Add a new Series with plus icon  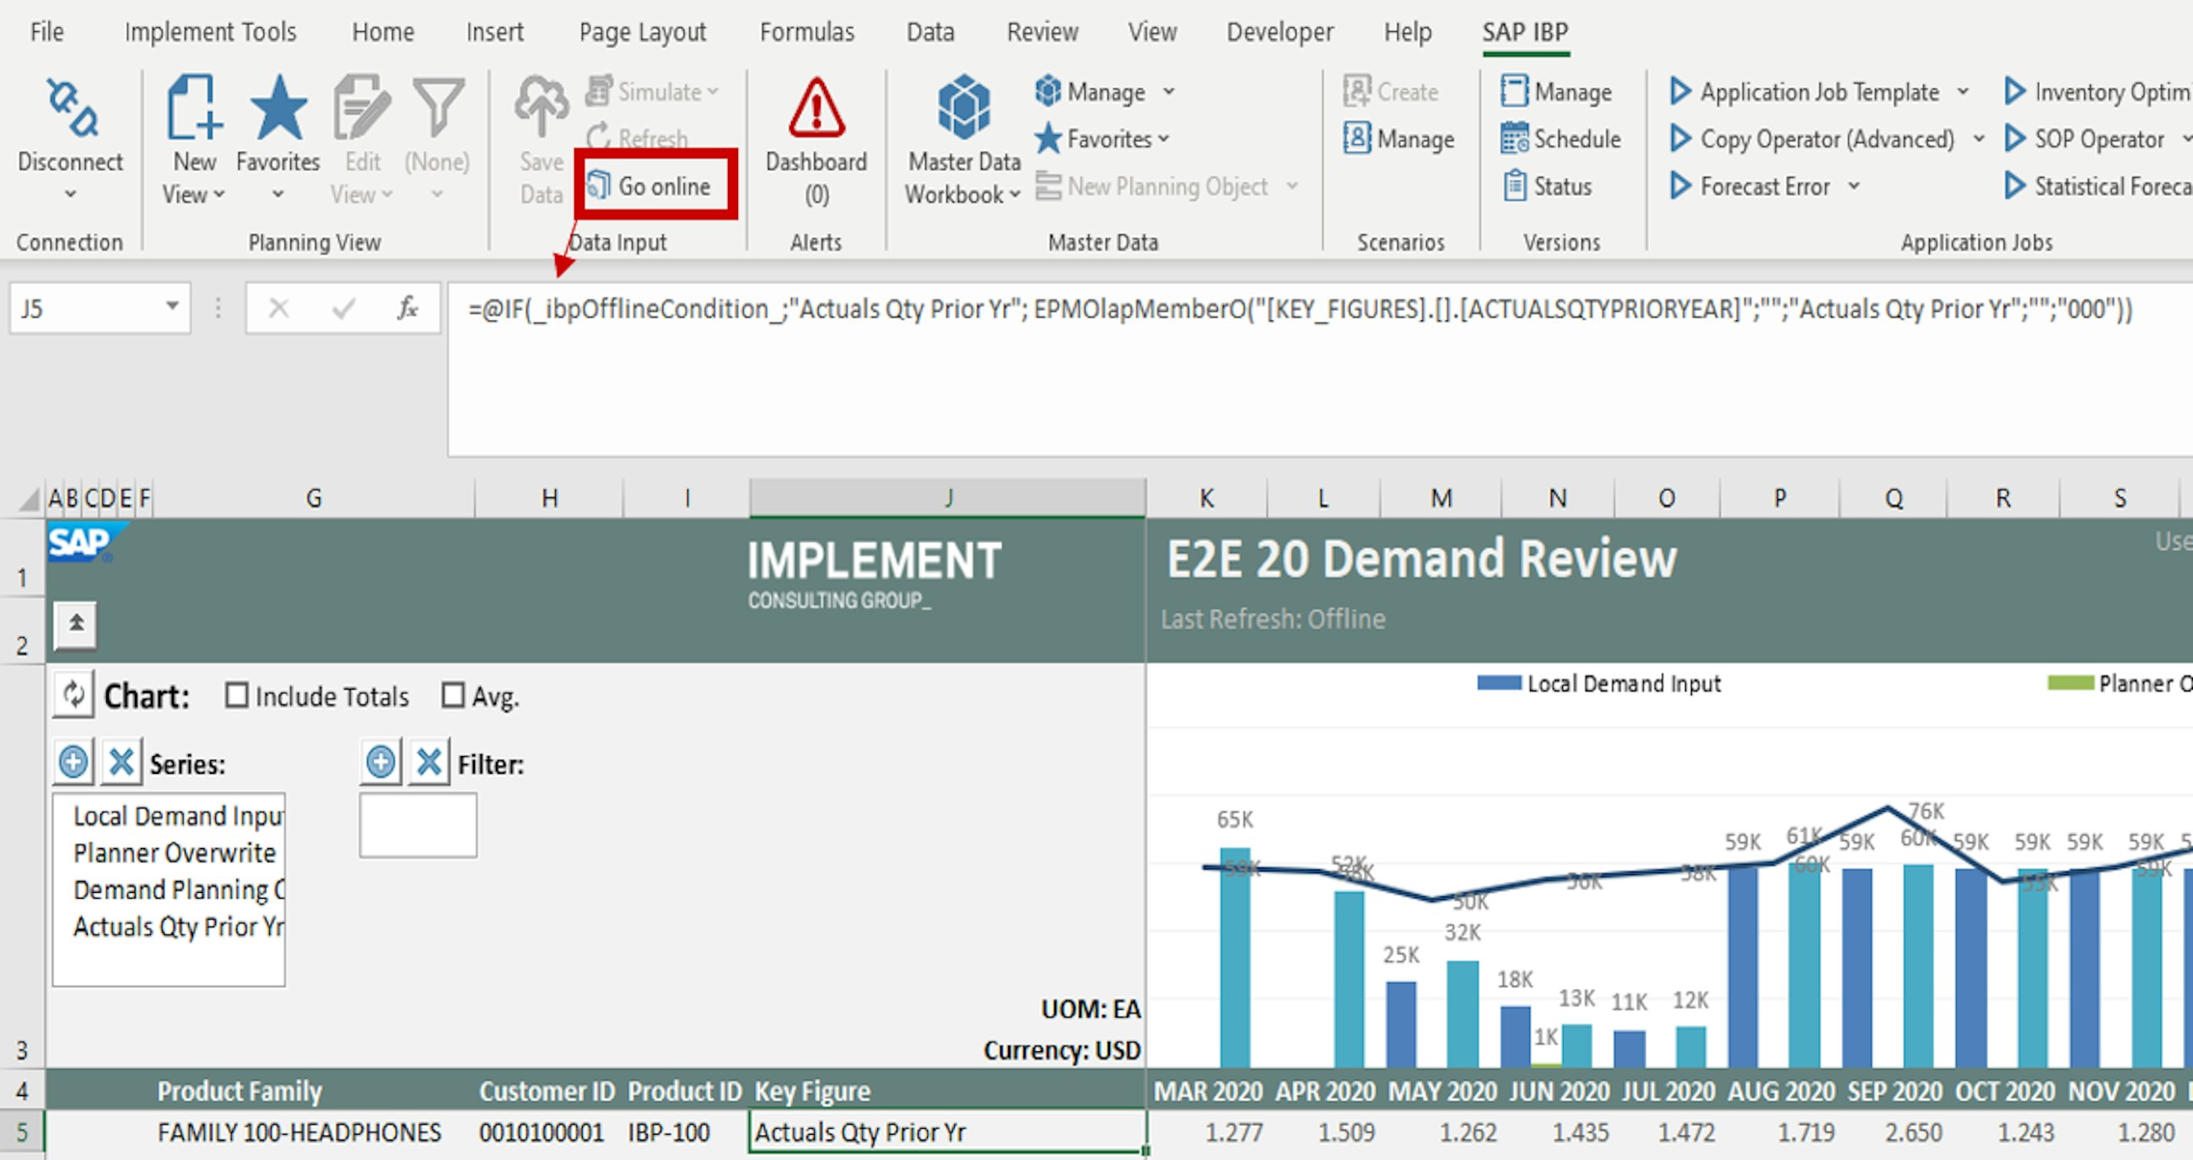73,762
